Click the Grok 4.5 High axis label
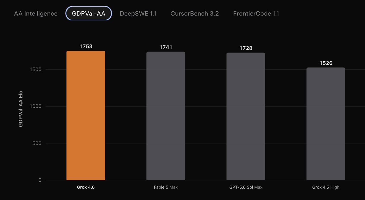 tap(326, 187)
